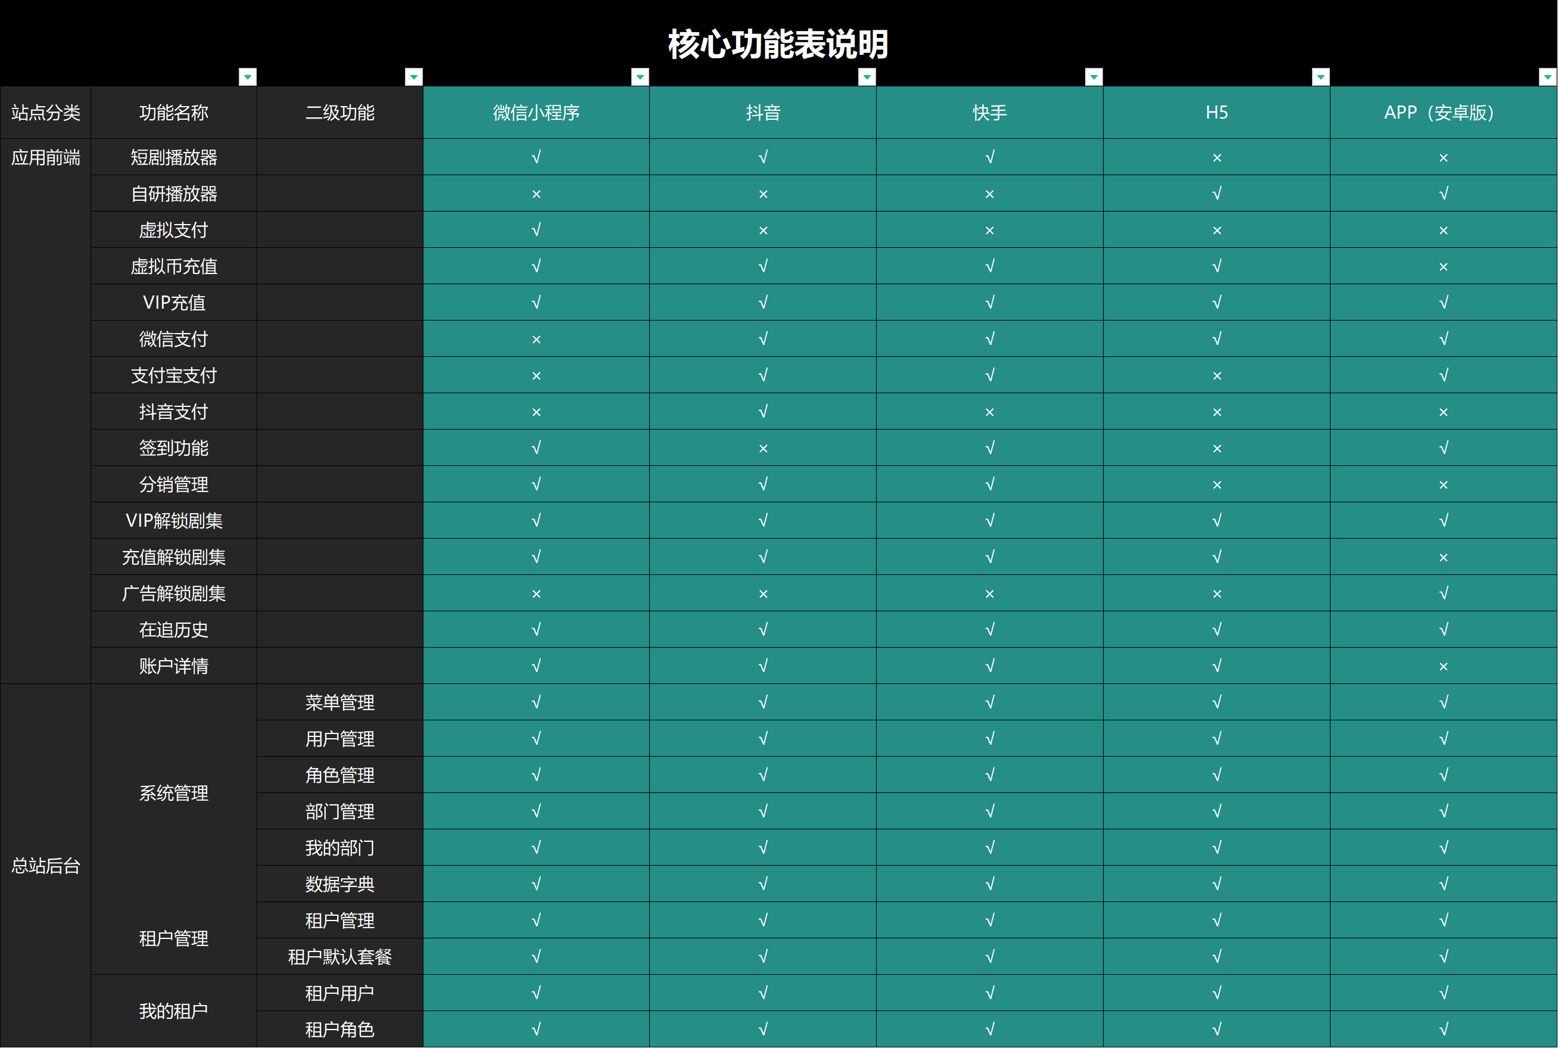
Task: Select the 我的租户 merged cell
Action: click(174, 1010)
